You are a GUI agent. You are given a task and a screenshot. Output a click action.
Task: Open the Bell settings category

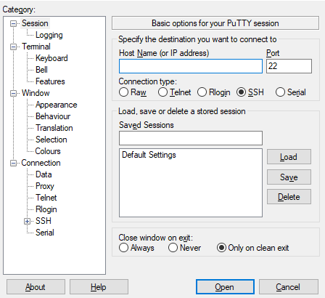(x=41, y=70)
